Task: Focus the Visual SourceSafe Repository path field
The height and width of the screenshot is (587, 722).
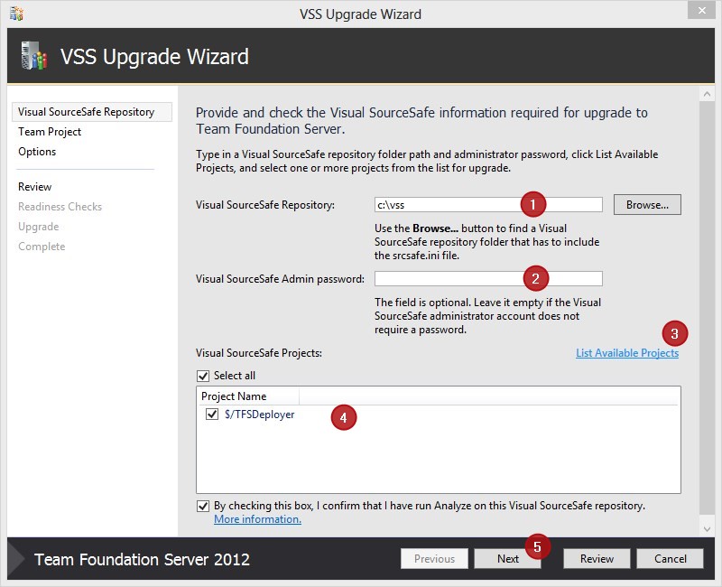Action: click(x=488, y=205)
